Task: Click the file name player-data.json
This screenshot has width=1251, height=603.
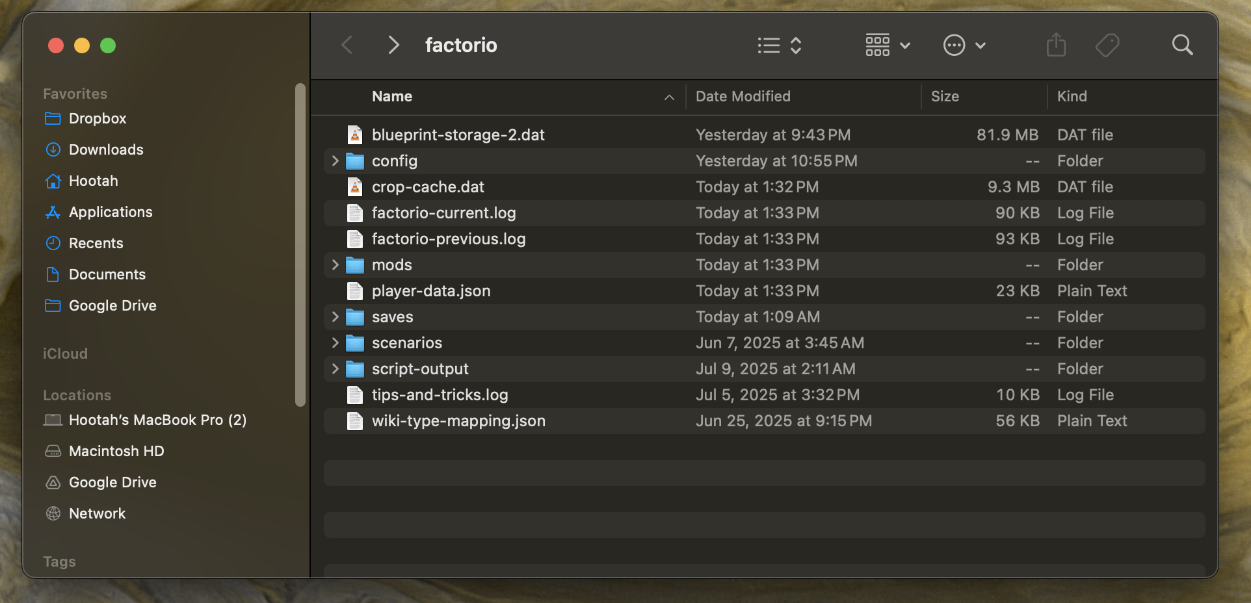Action: [431, 290]
